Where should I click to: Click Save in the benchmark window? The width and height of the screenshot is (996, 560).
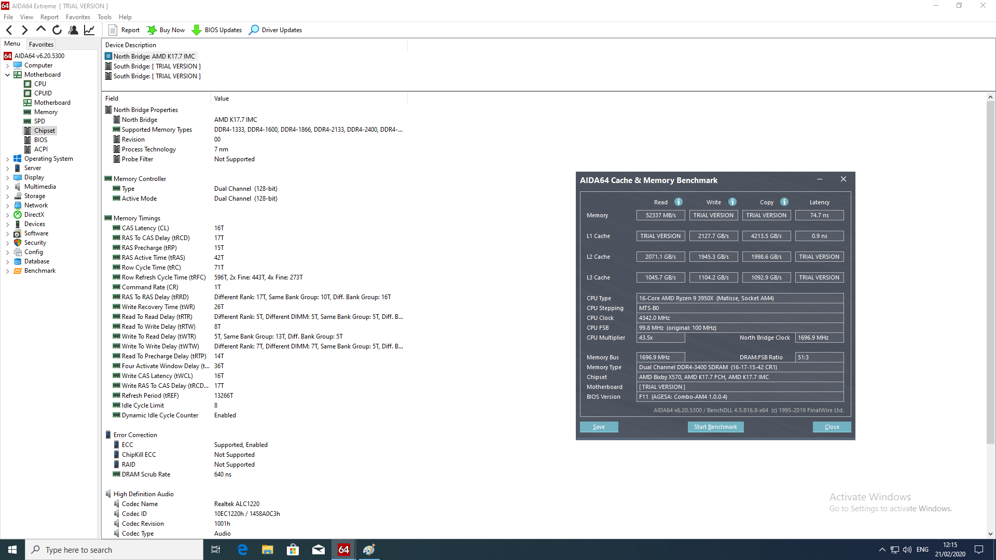click(x=599, y=427)
